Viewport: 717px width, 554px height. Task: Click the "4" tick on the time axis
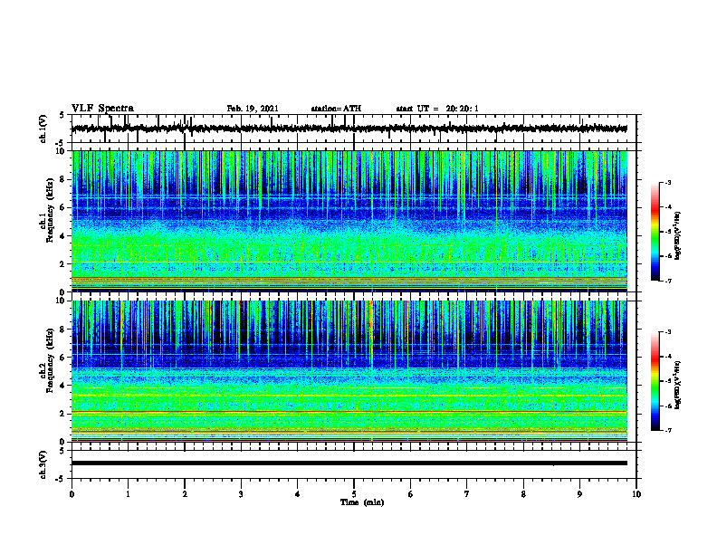(x=298, y=494)
